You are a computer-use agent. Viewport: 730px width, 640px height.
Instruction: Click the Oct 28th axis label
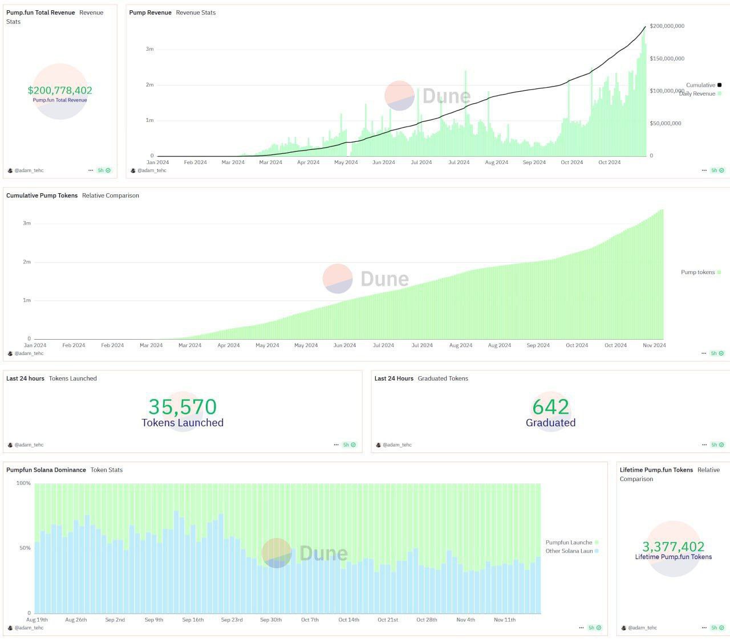point(427,619)
